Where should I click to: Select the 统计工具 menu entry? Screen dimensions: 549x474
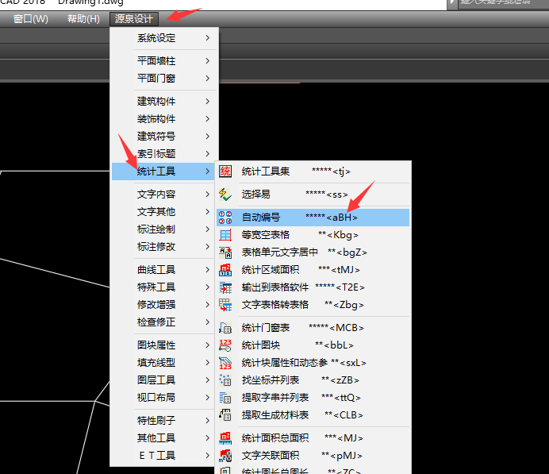click(x=163, y=171)
